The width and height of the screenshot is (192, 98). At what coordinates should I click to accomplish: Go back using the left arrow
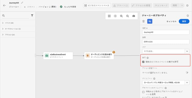pos(4,6)
